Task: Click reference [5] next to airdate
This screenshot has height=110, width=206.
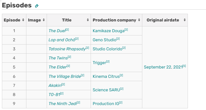Action: (184, 66)
